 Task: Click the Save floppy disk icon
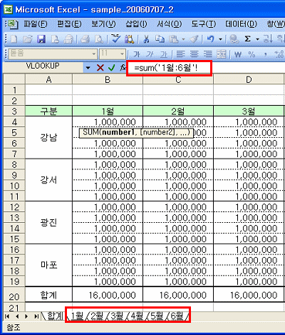coord(41,39)
